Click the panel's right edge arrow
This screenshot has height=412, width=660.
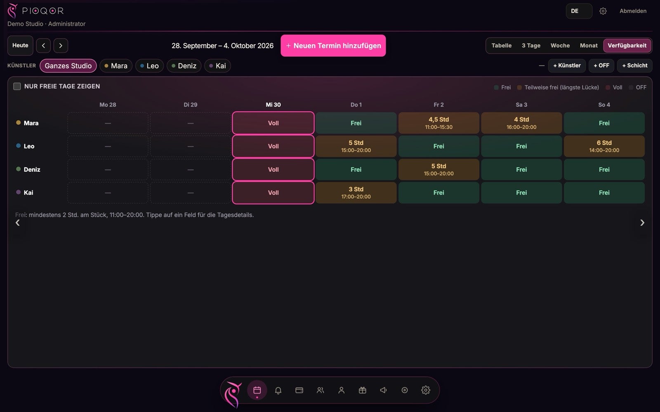pyautogui.click(x=642, y=222)
